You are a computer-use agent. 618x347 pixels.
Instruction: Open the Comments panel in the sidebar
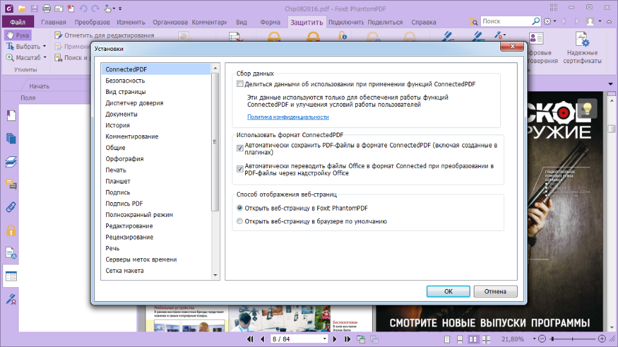point(11,184)
